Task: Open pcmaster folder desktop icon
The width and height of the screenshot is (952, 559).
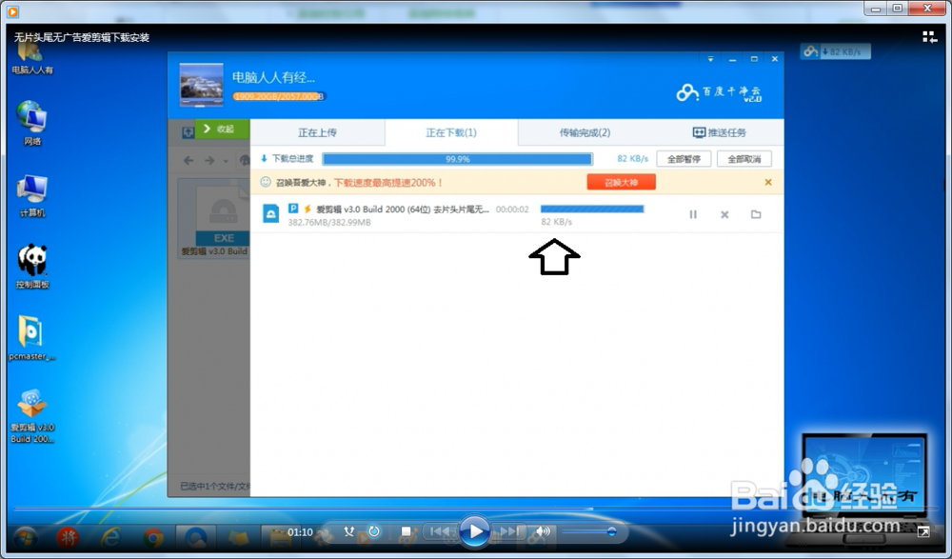Action: point(31,338)
